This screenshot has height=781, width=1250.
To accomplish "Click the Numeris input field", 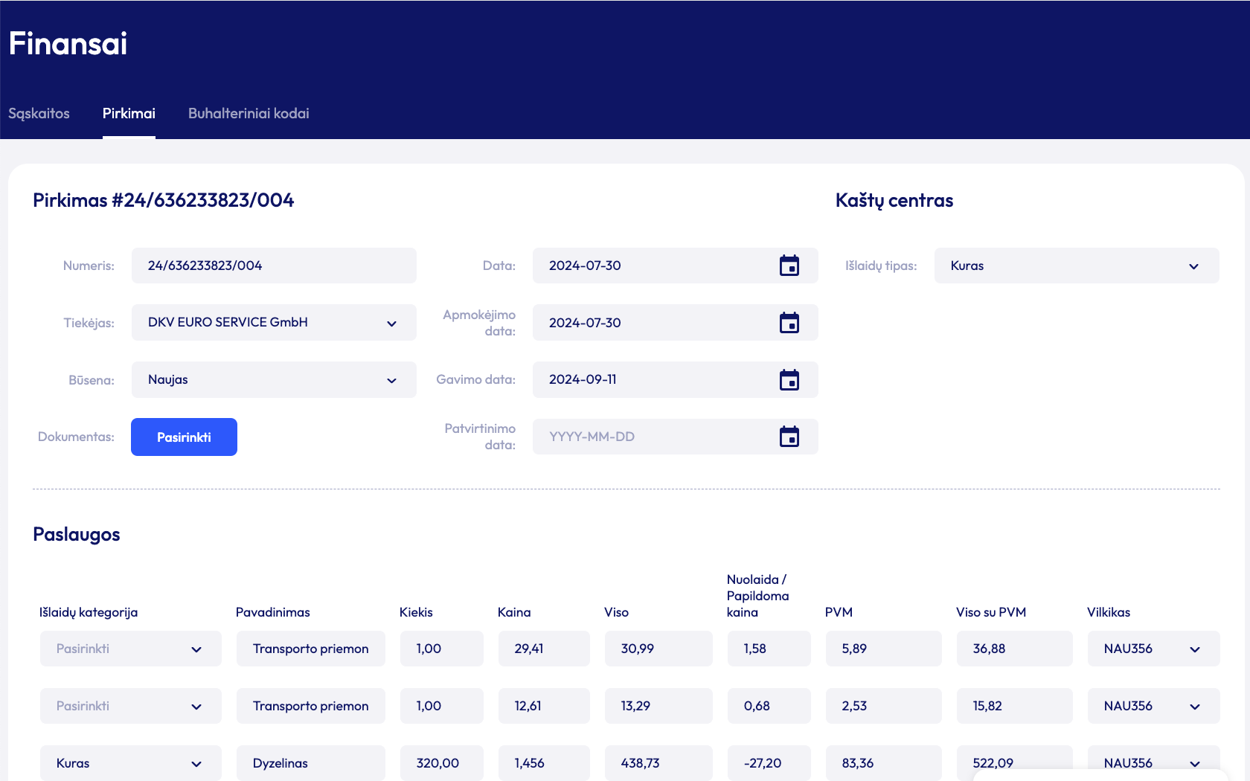I will [274, 266].
